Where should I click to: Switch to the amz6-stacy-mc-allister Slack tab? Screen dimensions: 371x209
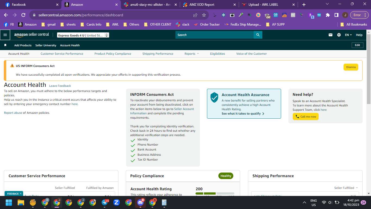[150, 5]
